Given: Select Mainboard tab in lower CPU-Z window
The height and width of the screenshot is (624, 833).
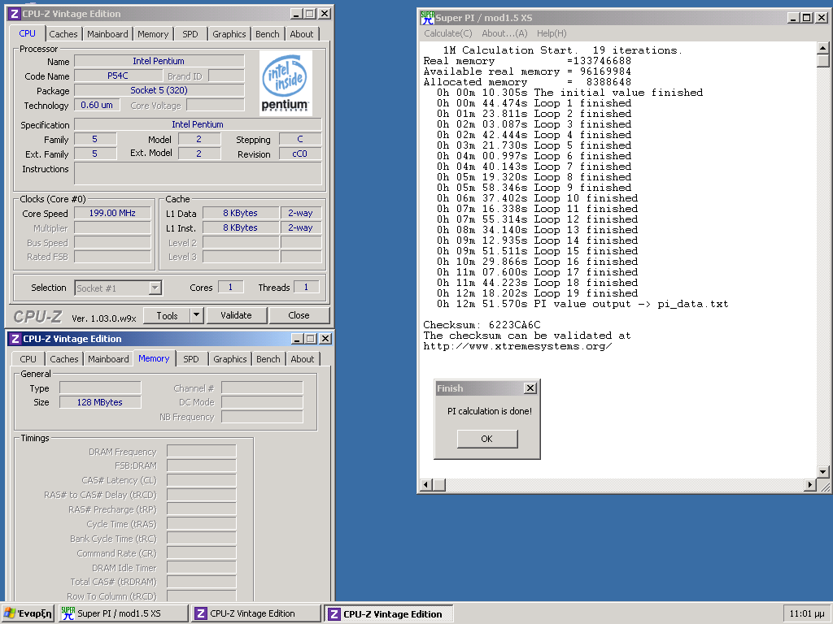Looking at the screenshot, I should 108,359.
